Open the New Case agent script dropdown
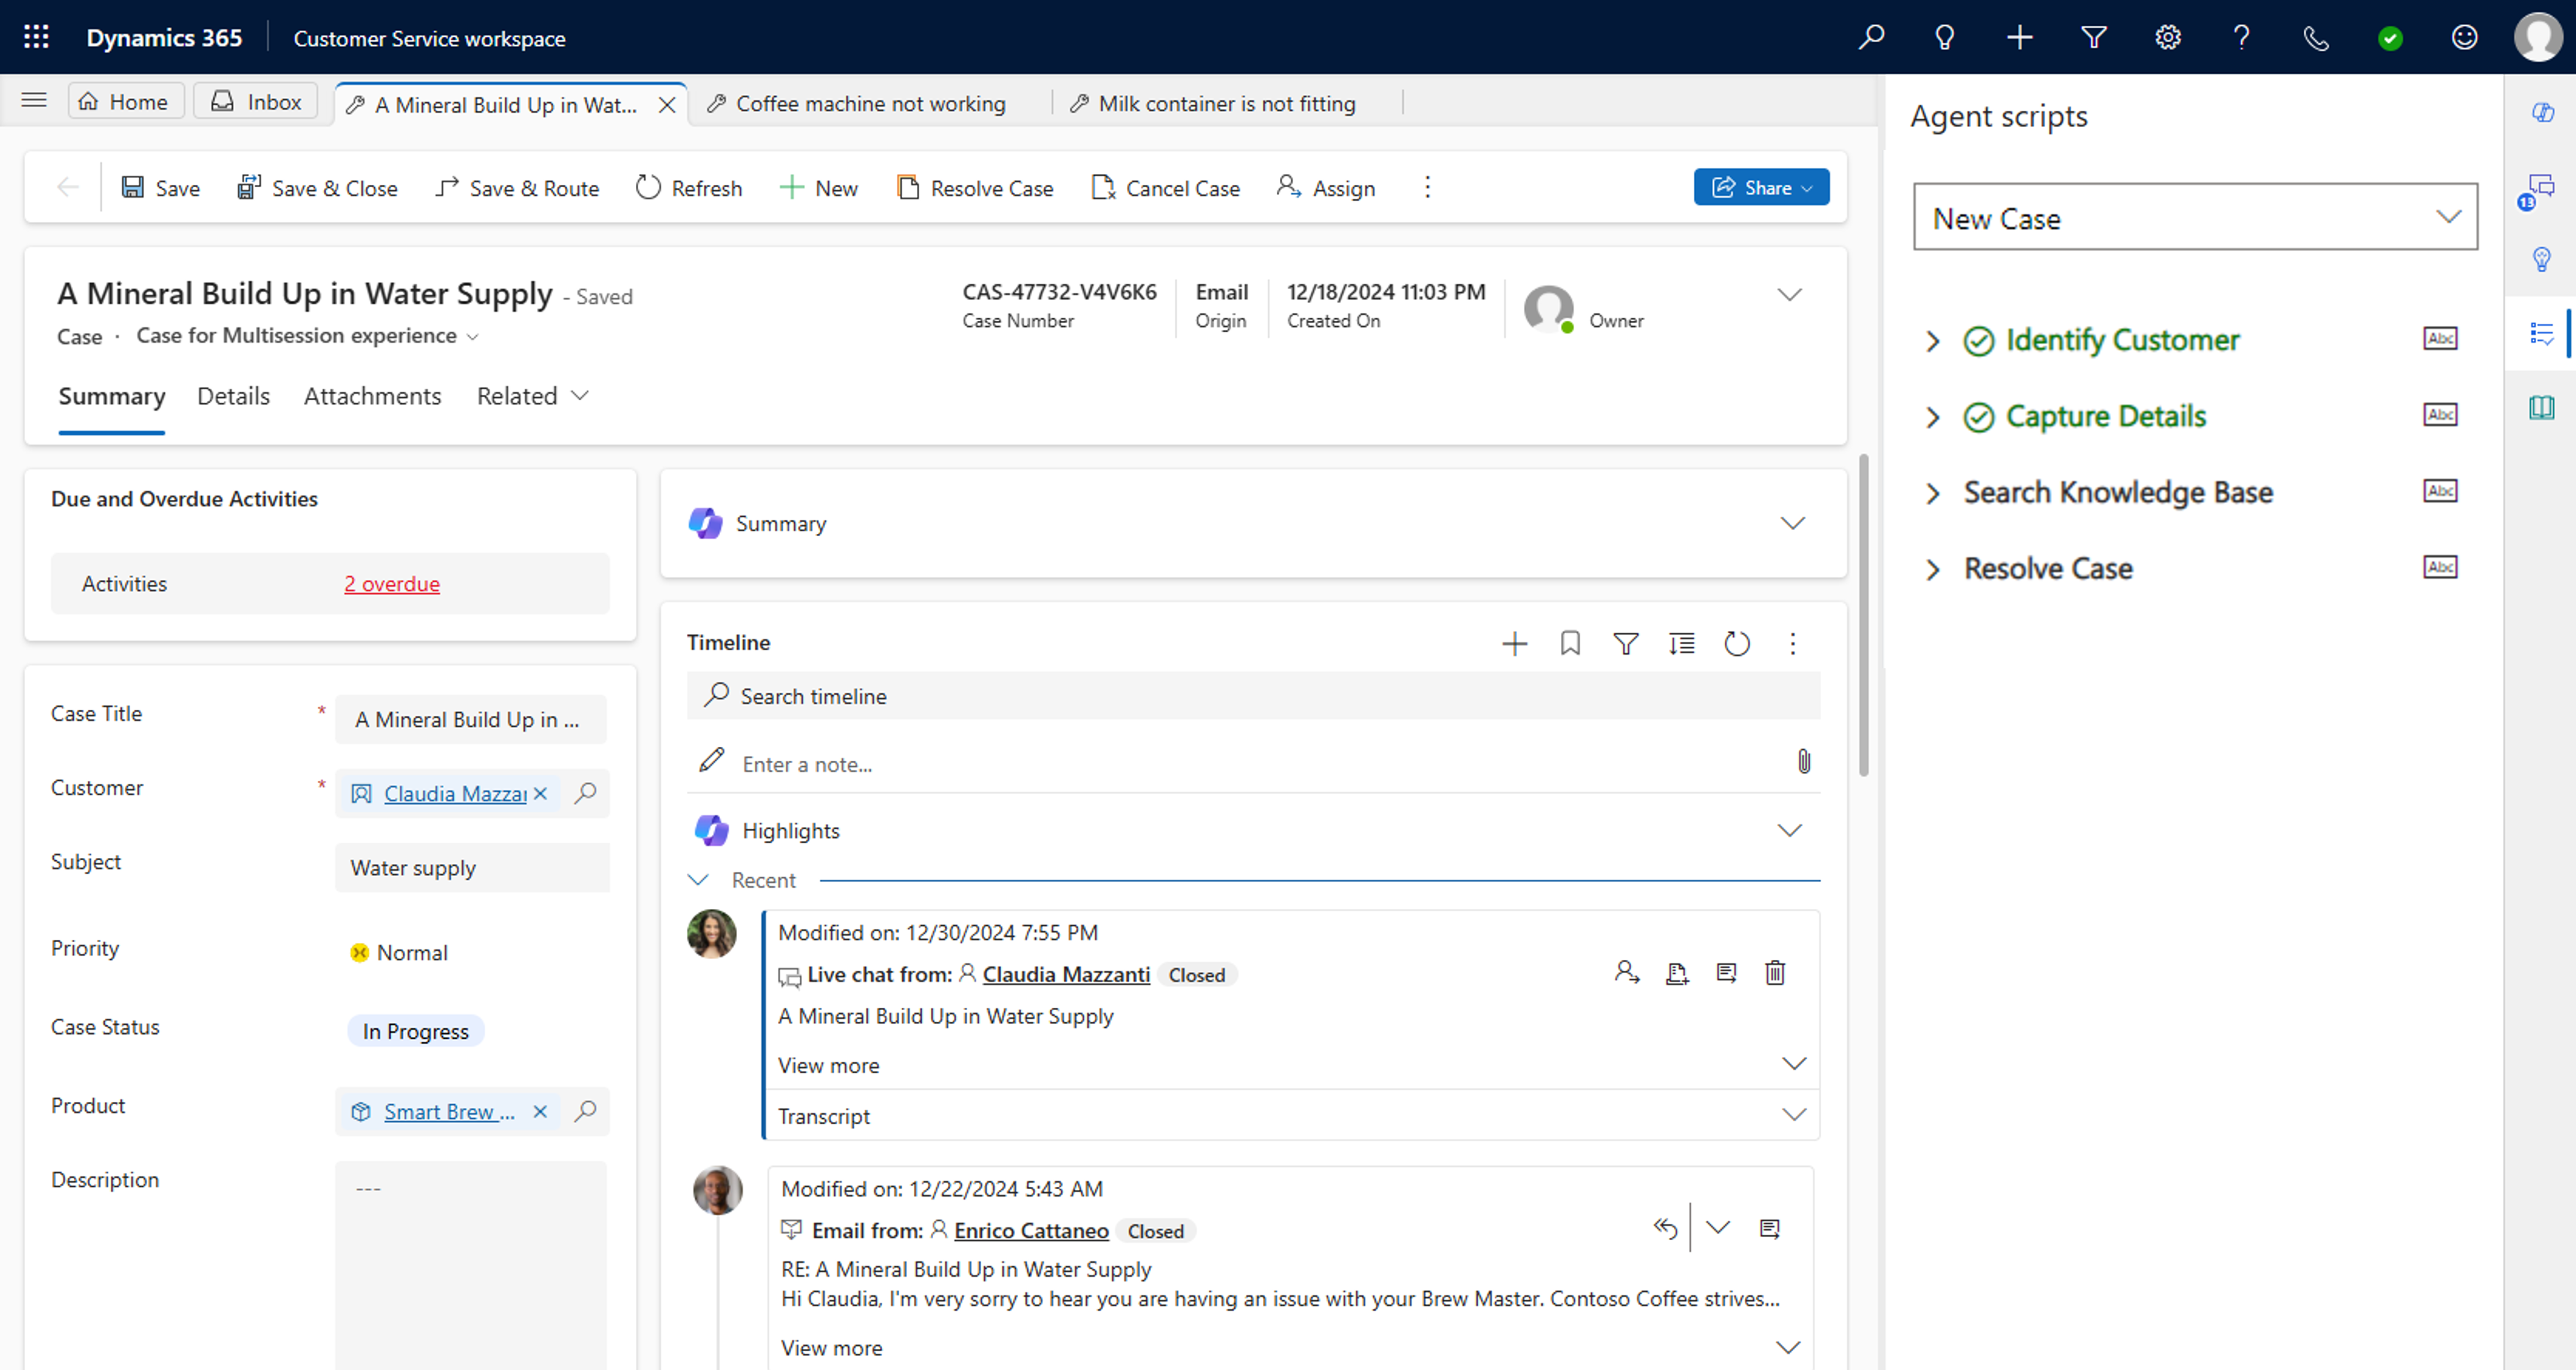This screenshot has width=2576, height=1370. pos(2195,217)
